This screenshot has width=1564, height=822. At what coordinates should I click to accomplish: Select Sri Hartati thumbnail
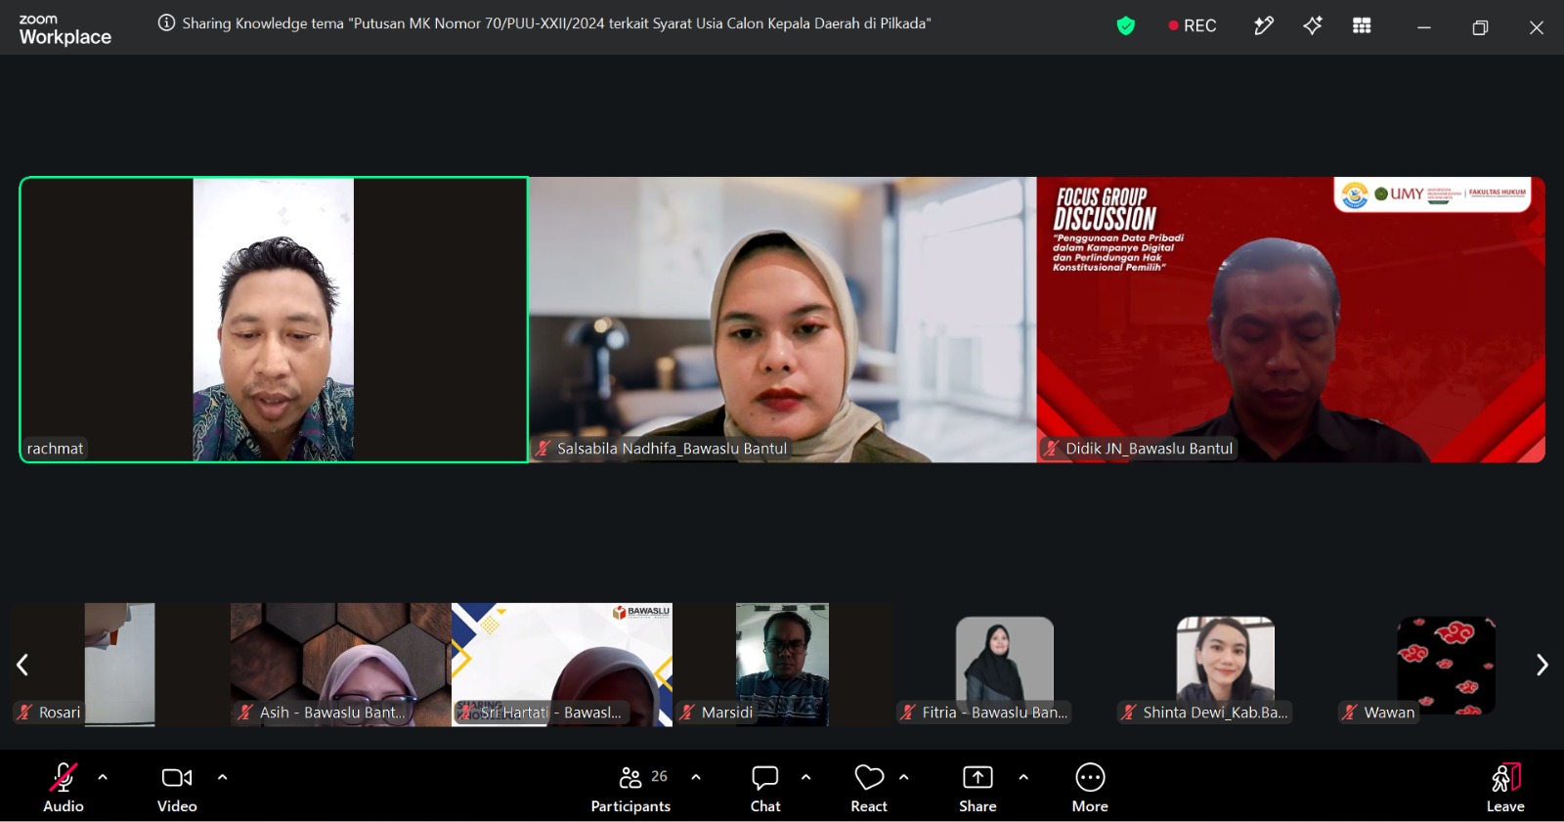[x=562, y=665]
